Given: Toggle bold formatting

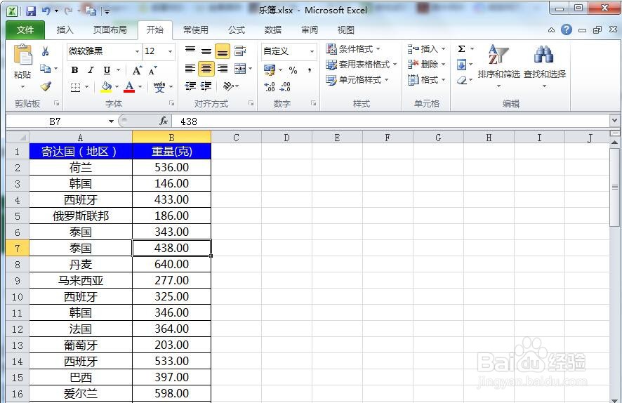Looking at the screenshot, I should pos(74,70).
